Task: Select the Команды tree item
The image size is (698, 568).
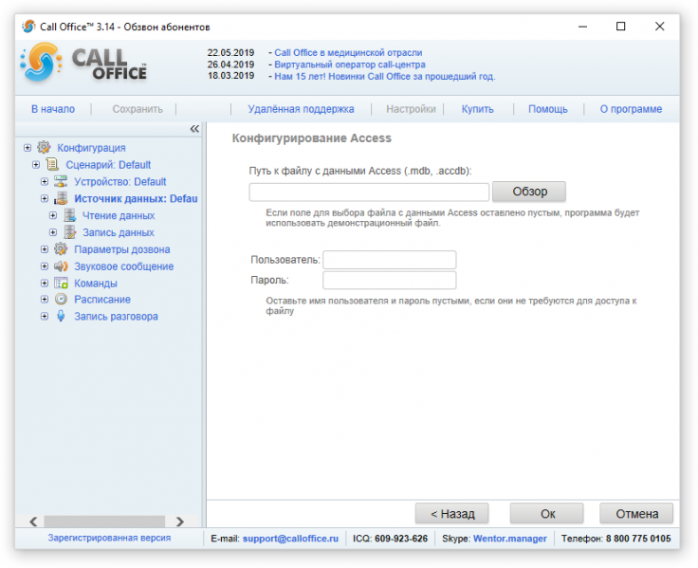Action: 96,284
